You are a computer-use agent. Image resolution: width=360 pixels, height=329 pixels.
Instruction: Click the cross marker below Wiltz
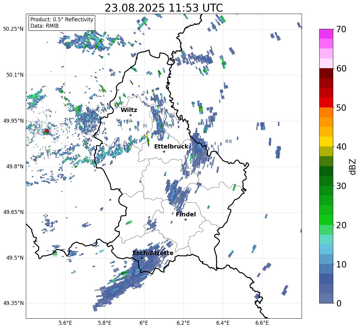coord(131,115)
